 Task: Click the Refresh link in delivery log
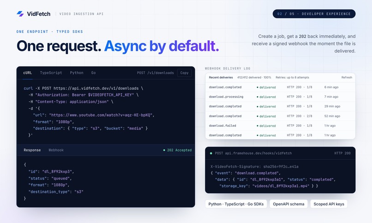click(347, 77)
